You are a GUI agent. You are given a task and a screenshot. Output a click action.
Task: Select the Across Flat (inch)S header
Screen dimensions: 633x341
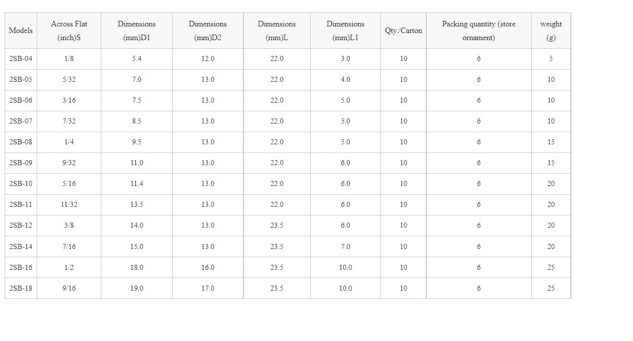pos(69,30)
